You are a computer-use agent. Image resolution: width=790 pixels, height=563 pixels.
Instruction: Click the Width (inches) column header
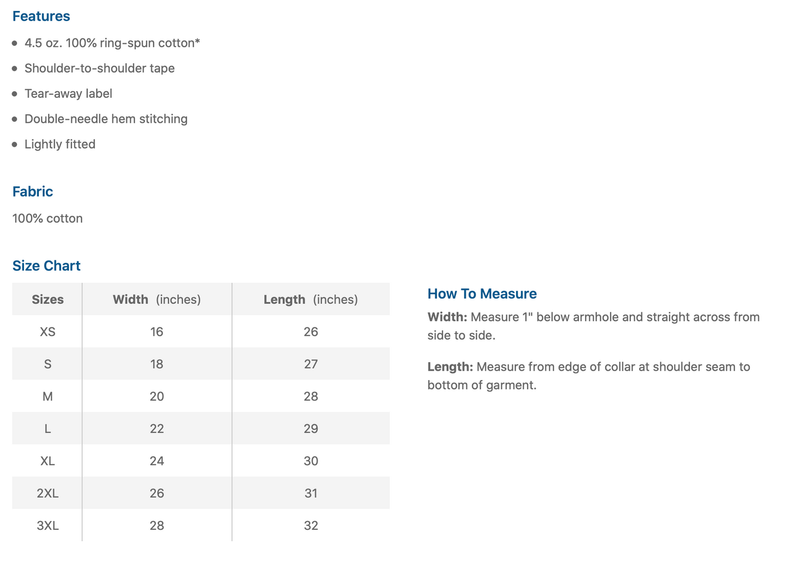click(x=156, y=299)
